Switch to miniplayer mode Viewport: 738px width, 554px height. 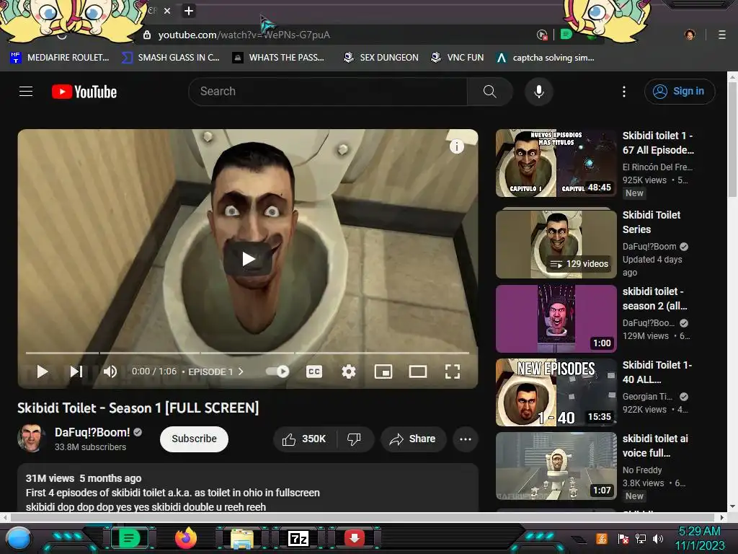383,371
